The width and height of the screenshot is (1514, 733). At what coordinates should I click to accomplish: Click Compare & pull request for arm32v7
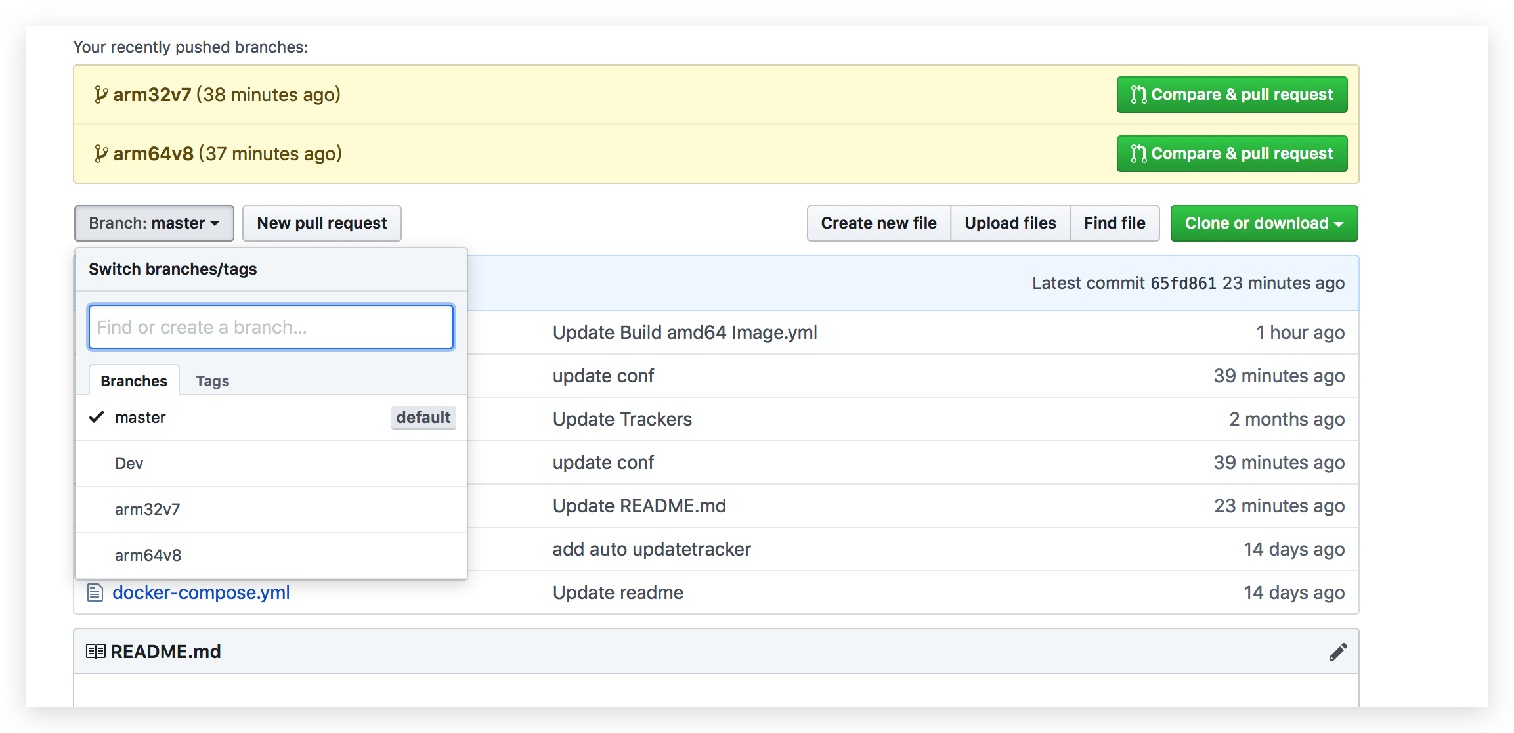1232,95
